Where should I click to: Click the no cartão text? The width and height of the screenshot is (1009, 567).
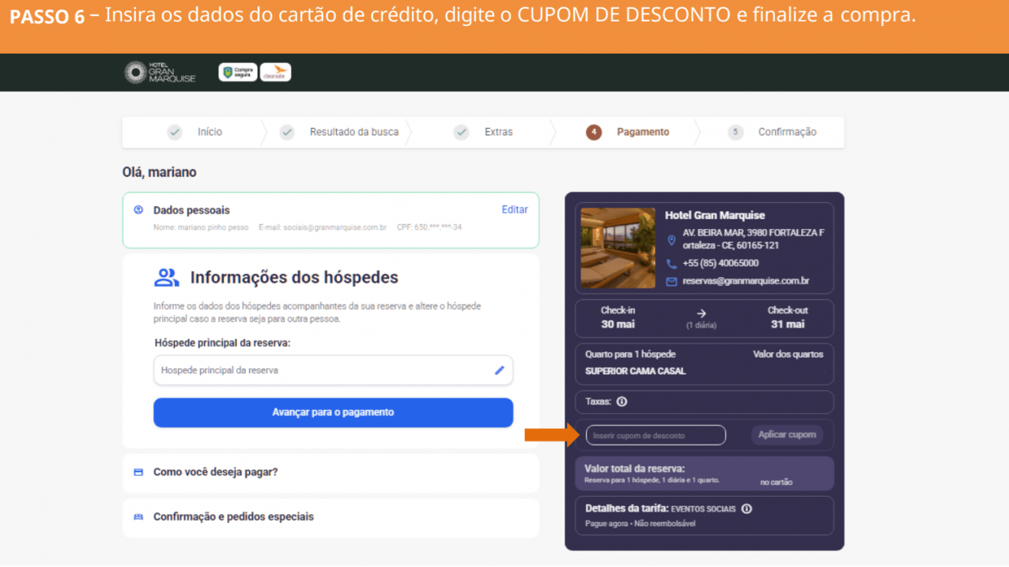tap(777, 482)
